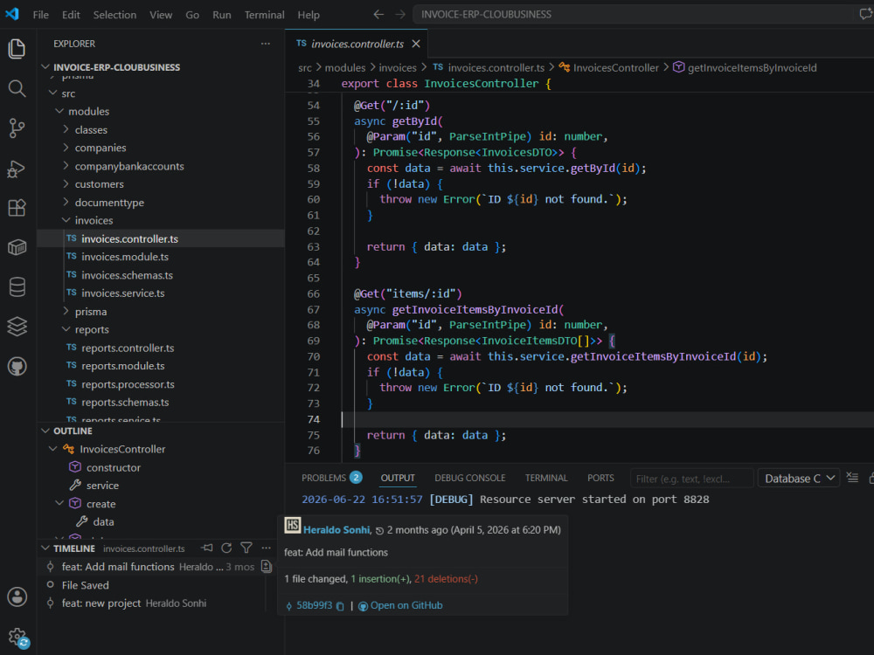This screenshot has width=874, height=655.
Task: Collapse the modules folder
Action: (x=59, y=112)
